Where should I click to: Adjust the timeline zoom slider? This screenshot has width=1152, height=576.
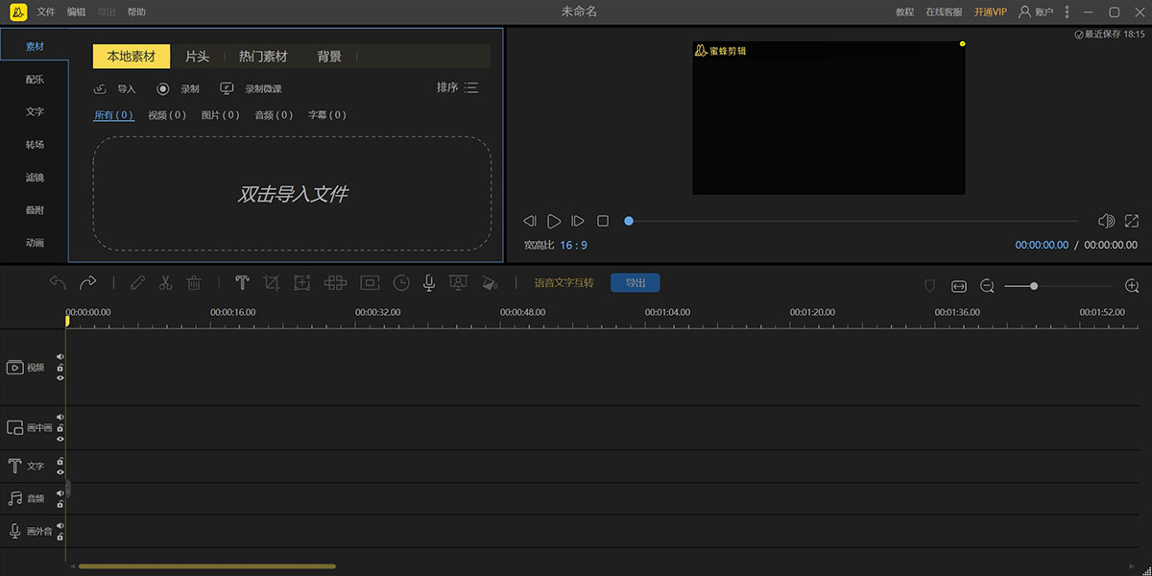[1033, 285]
